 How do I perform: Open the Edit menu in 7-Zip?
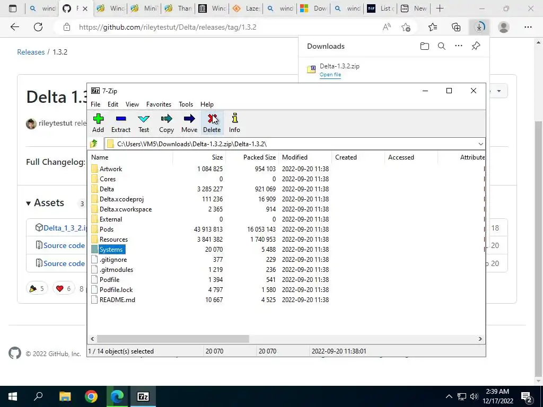[x=113, y=104]
